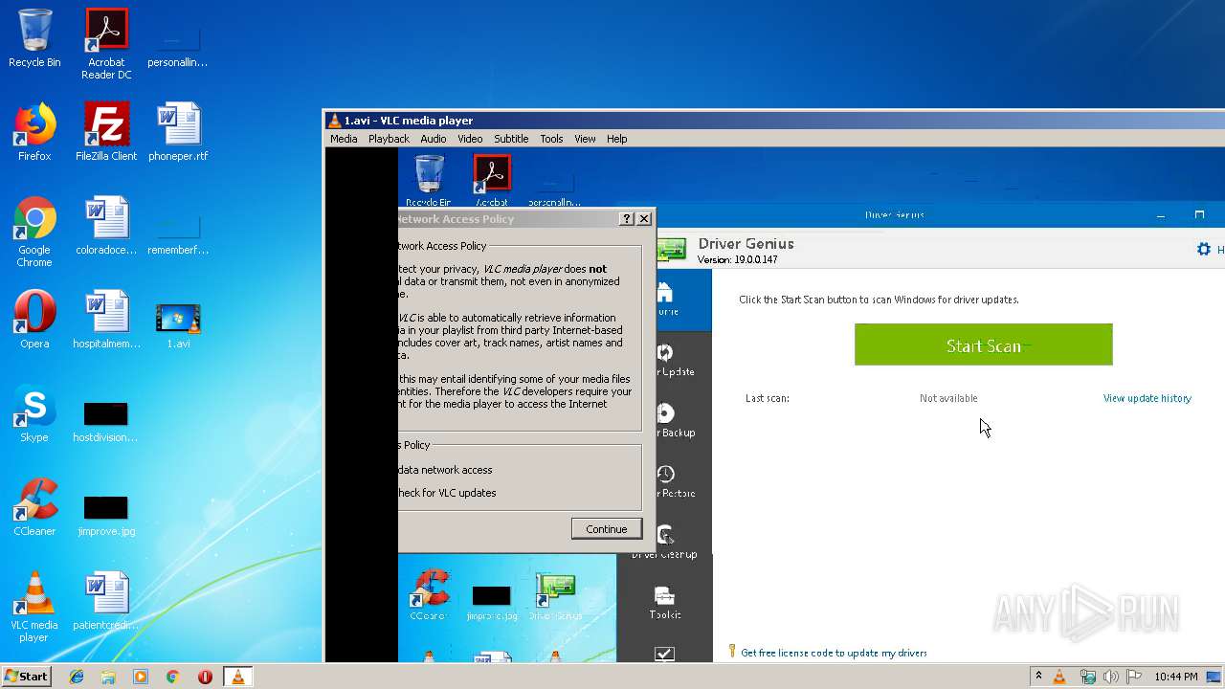Click the 1.avi - VLC media player title bar
Screen dimensions: 1225x689
773,121
